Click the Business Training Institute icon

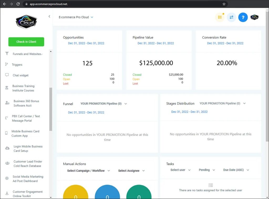pyautogui.click(x=7, y=88)
